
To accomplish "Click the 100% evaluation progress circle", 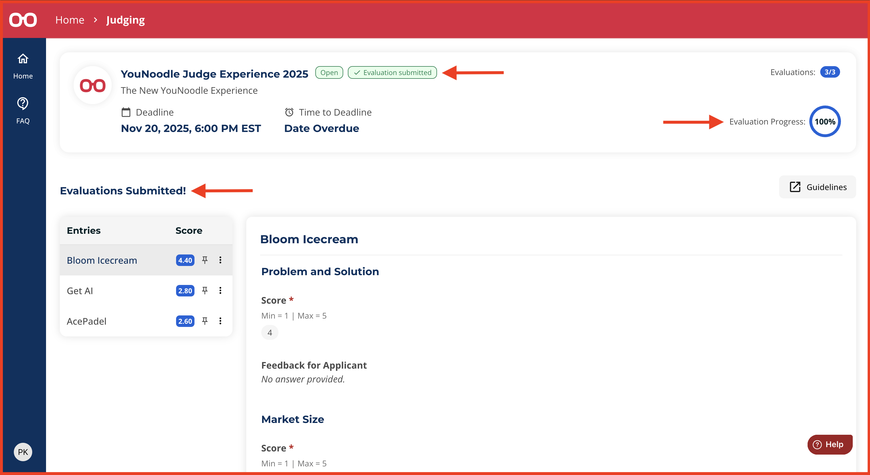I will pos(825,122).
